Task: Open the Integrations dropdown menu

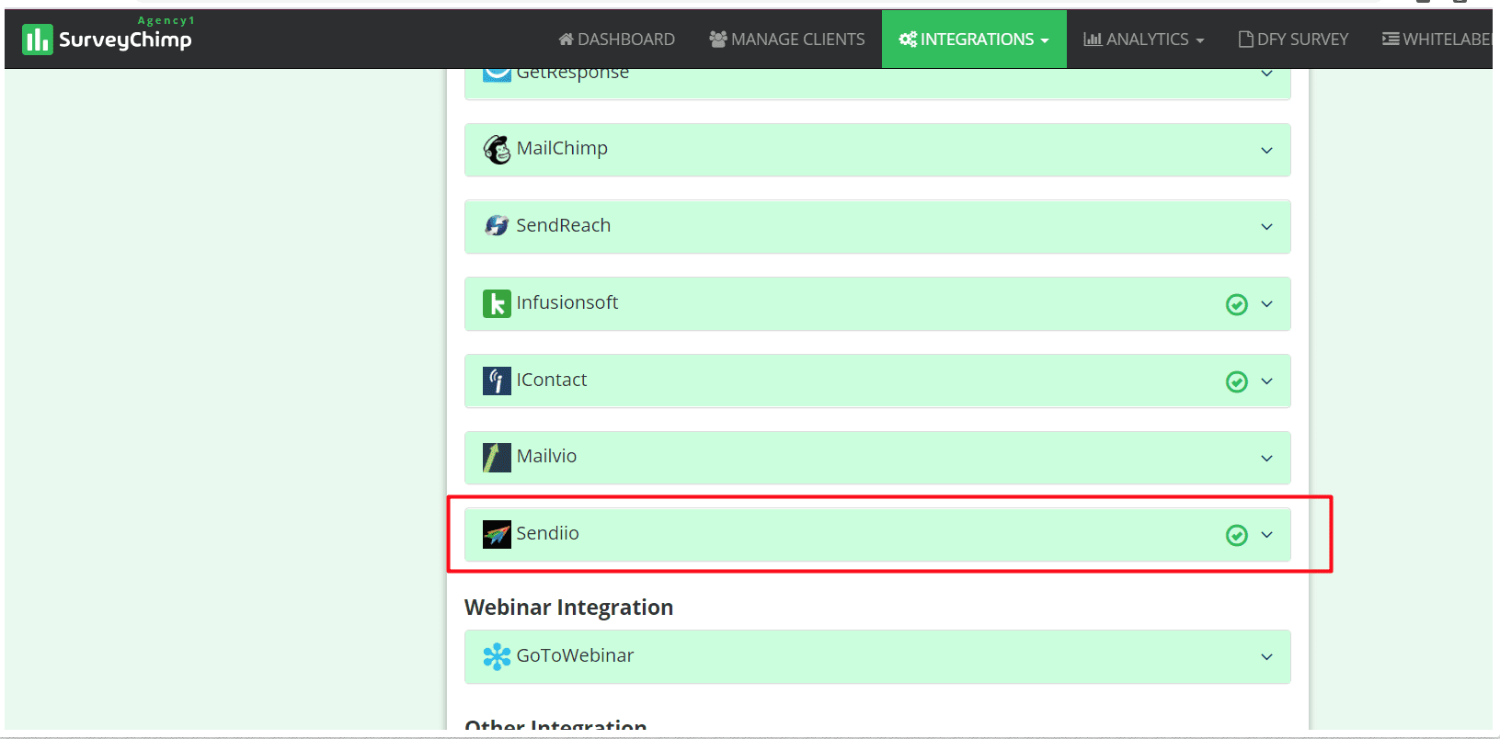Action: (973, 40)
